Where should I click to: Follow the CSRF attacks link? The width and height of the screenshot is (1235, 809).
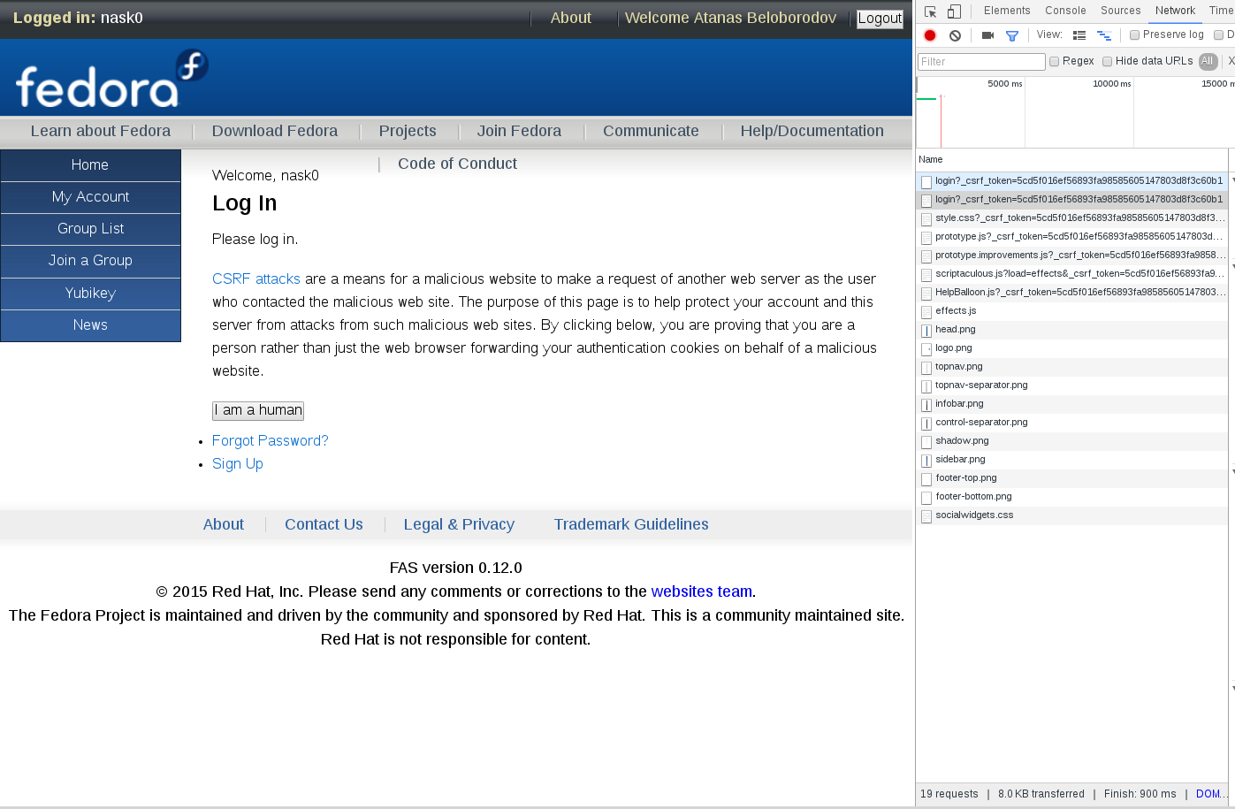[256, 279]
